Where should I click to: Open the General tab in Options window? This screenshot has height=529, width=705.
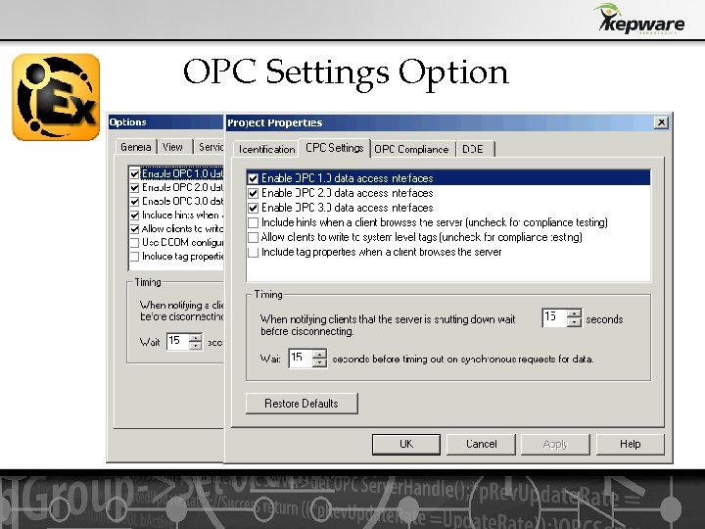coord(136,147)
